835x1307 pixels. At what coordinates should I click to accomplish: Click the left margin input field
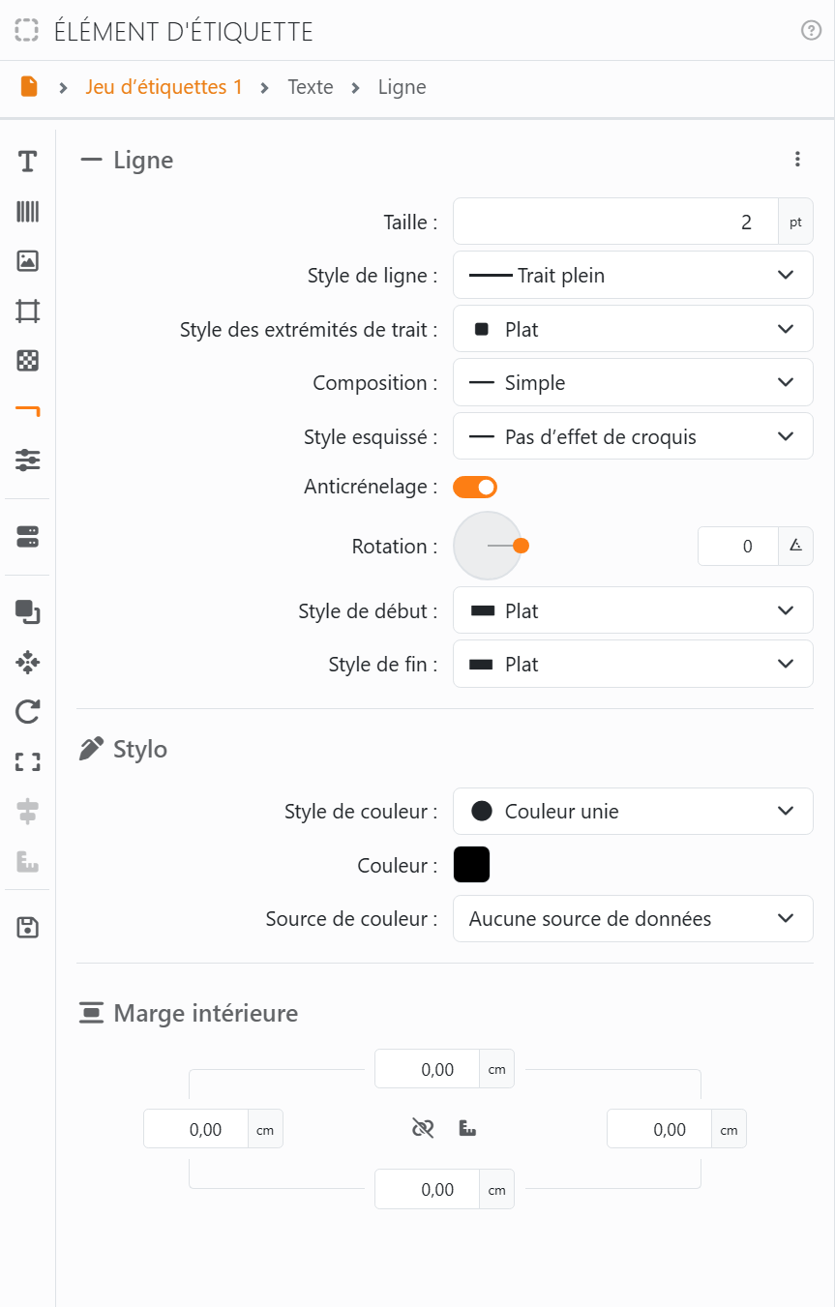click(195, 1129)
